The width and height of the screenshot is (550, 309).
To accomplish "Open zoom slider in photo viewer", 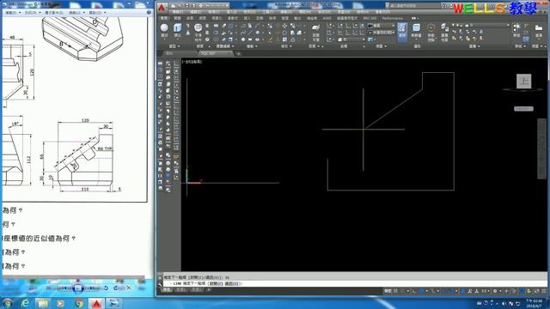I will click(x=33, y=288).
